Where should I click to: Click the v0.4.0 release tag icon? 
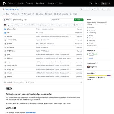point(87,54)
